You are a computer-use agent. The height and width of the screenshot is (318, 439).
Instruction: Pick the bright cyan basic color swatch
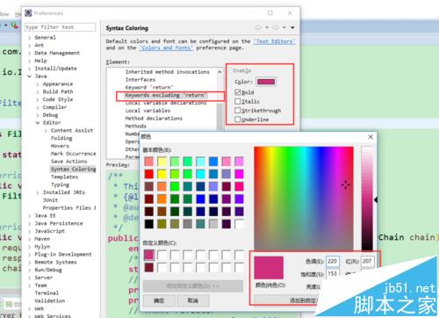click(200, 174)
